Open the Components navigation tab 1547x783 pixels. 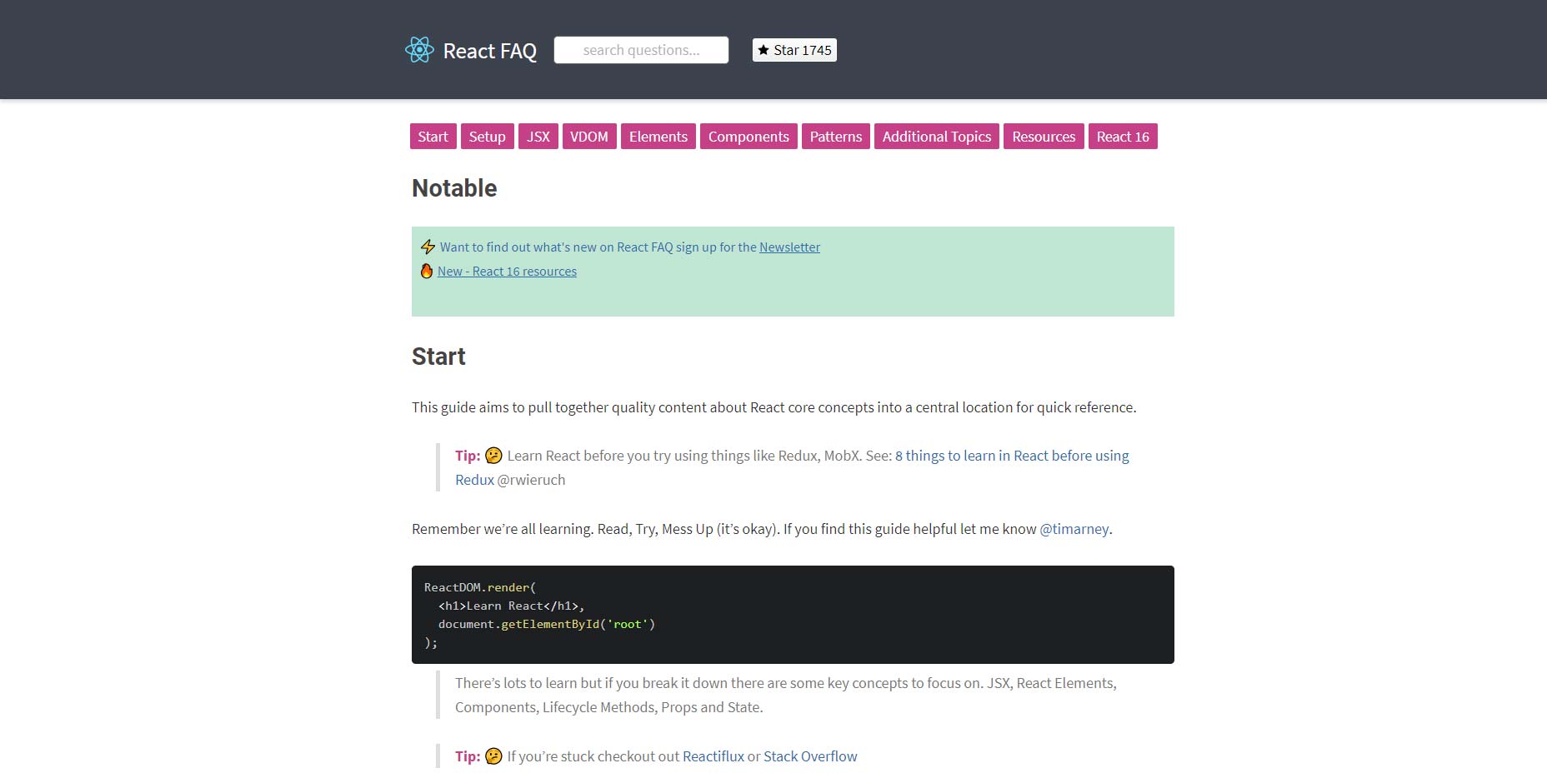click(x=748, y=137)
